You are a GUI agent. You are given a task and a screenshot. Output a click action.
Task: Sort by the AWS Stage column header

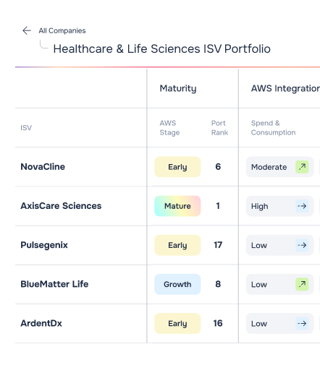(x=169, y=128)
